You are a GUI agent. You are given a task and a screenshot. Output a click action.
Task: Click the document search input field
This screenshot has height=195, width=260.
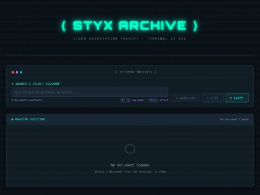[90, 92]
